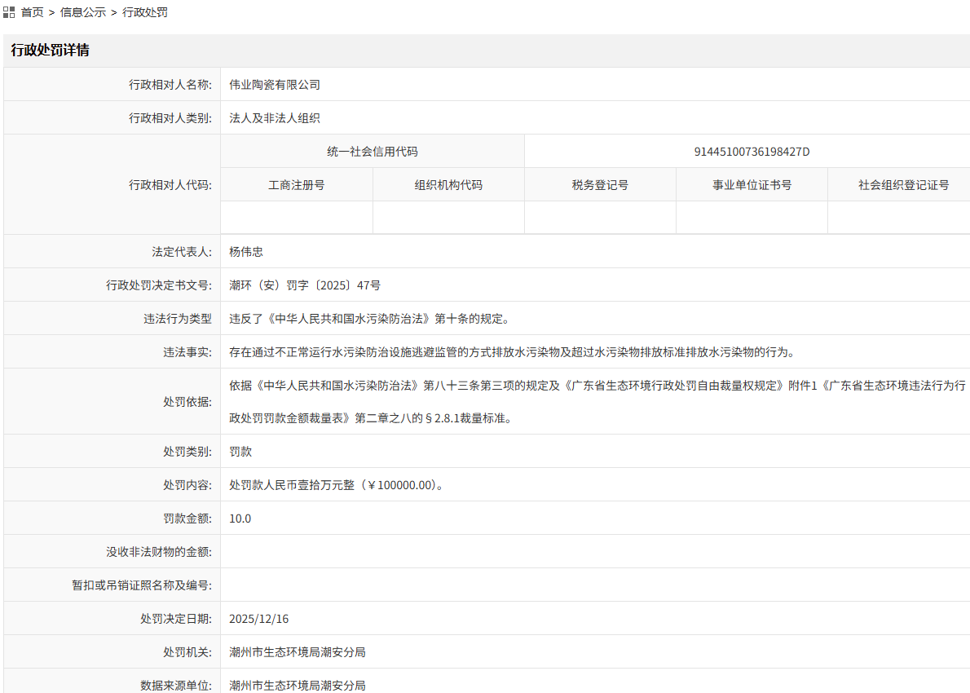Viewport: 970px width, 693px height.
Task: Click the 事业单位证书号 column header
Action: click(x=751, y=184)
